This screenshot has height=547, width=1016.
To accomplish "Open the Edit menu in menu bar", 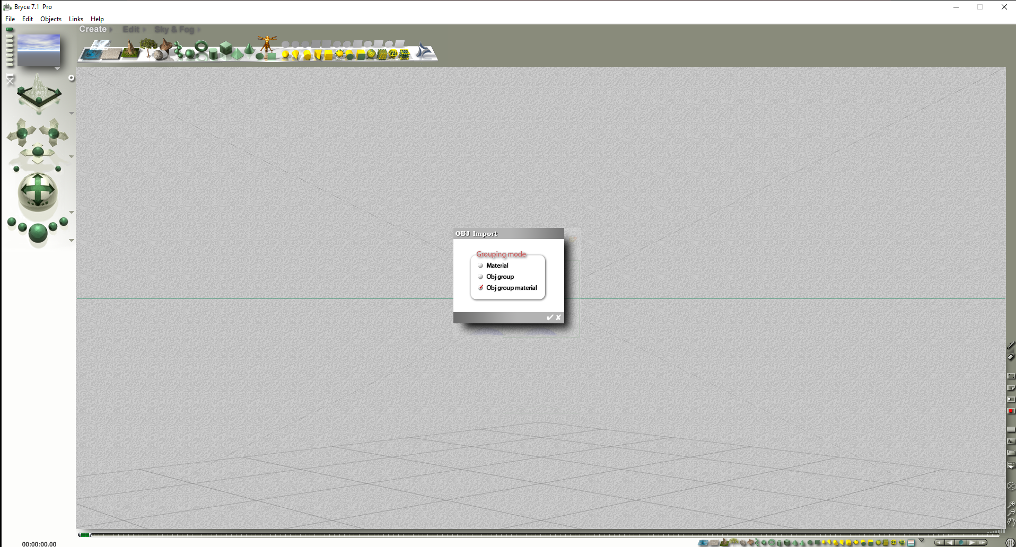I will click(28, 19).
